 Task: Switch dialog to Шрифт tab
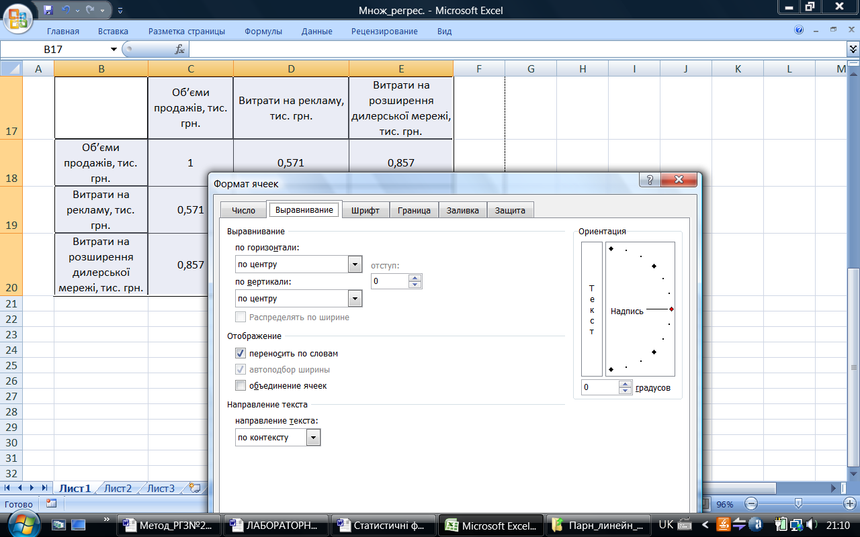365,210
